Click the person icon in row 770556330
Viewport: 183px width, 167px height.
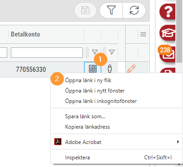point(110,69)
